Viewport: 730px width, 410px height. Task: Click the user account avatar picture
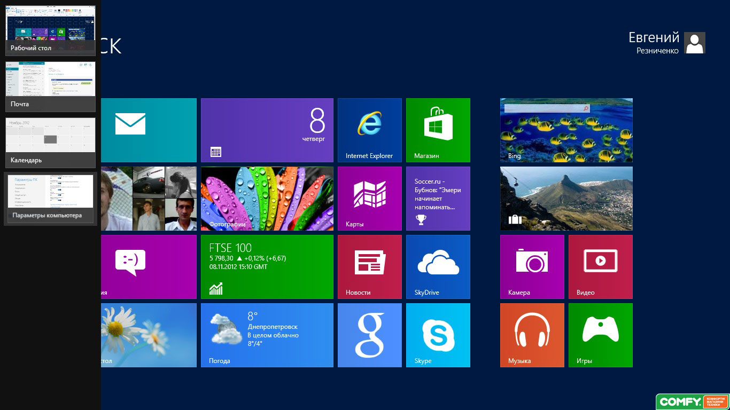[x=695, y=43]
